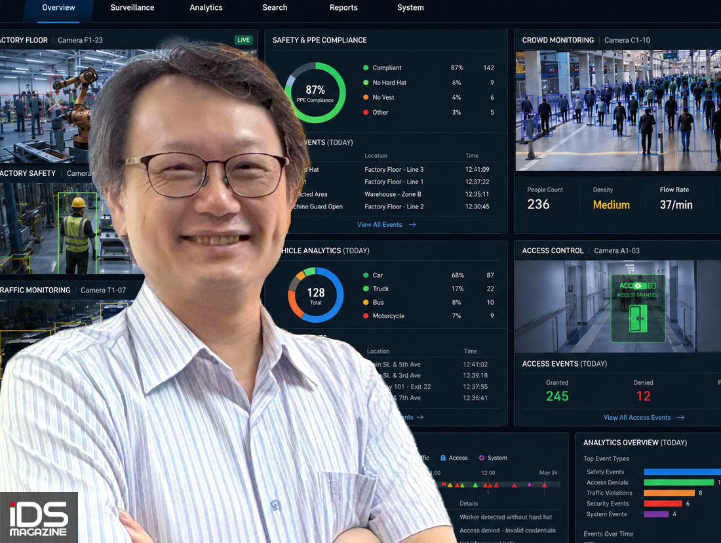Click the System Events purple bar
Viewport: 721px width, 543px height.
(656, 514)
